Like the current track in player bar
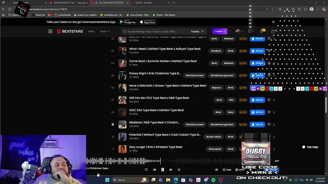This screenshot has width=328, height=184. [x=146, y=170]
